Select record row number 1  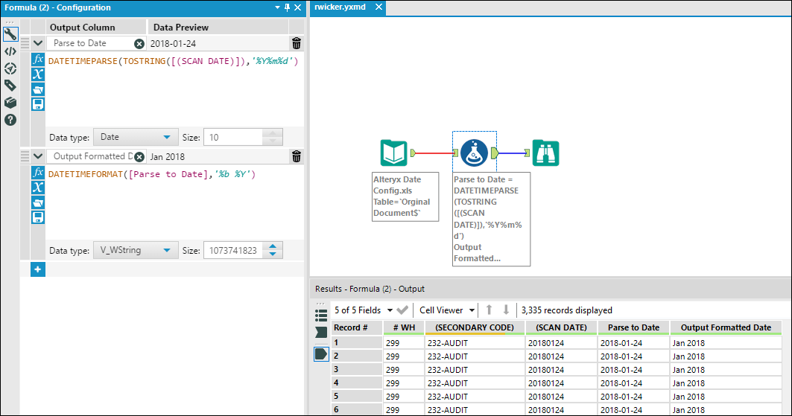point(357,343)
